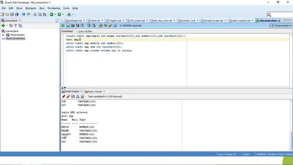Print the script output

[x=77, y=97]
